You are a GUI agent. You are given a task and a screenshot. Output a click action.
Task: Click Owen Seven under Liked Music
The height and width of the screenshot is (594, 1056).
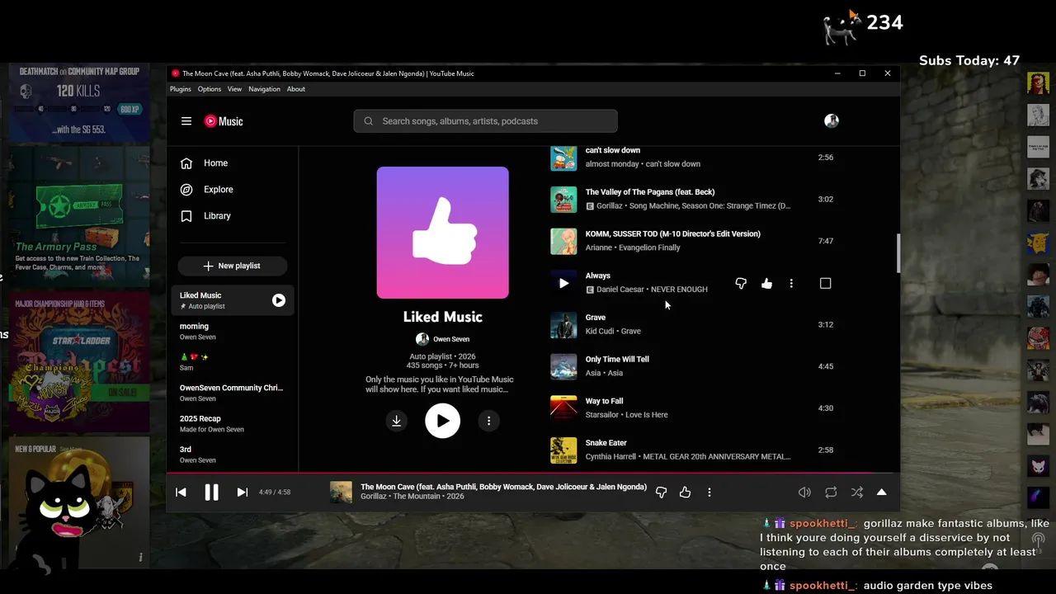pyautogui.click(x=451, y=339)
